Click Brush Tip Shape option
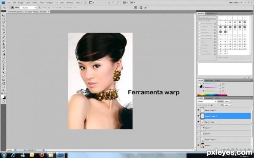This screenshot has width=254, height=158. coord(207,21)
